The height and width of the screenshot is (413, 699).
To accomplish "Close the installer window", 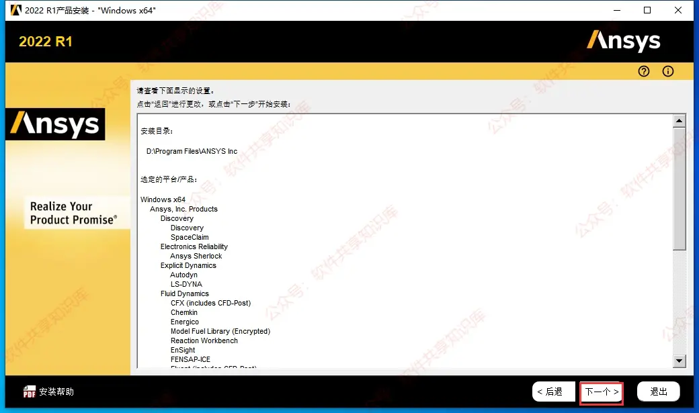I will point(678,10).
